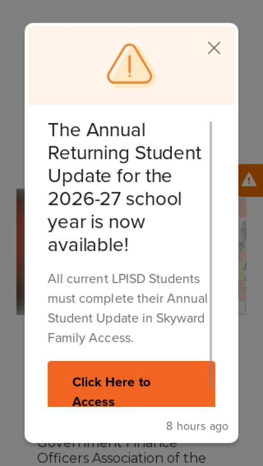Click the dimmed photo left of the popup
263x466 pixels.
(x=21, y=252)
